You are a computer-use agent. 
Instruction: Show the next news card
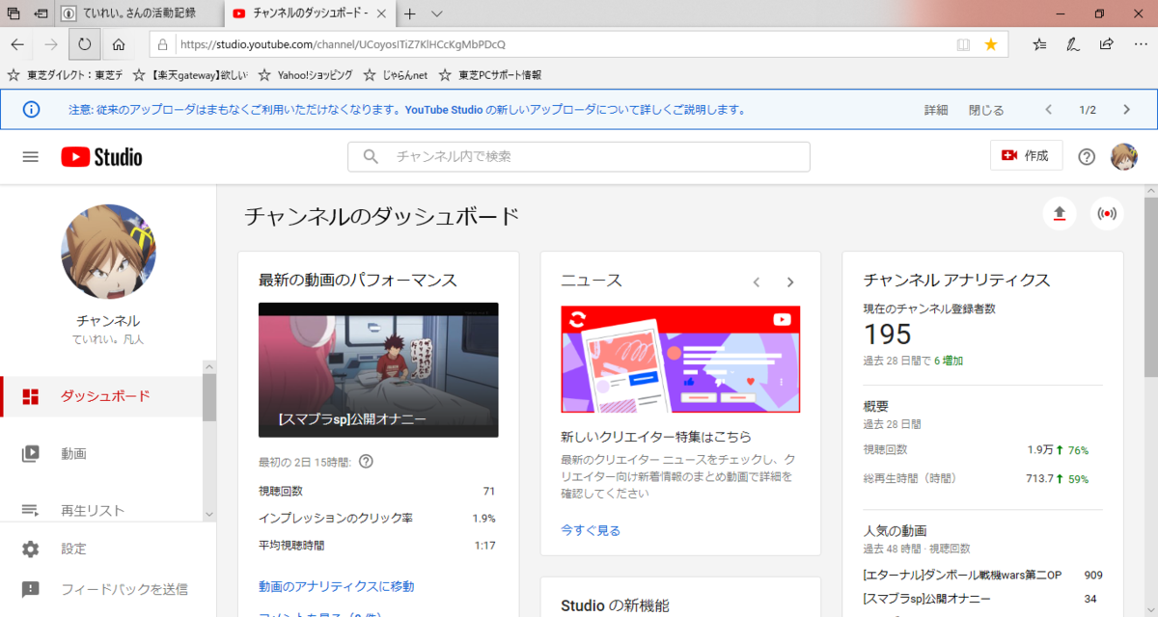(790, 282)
